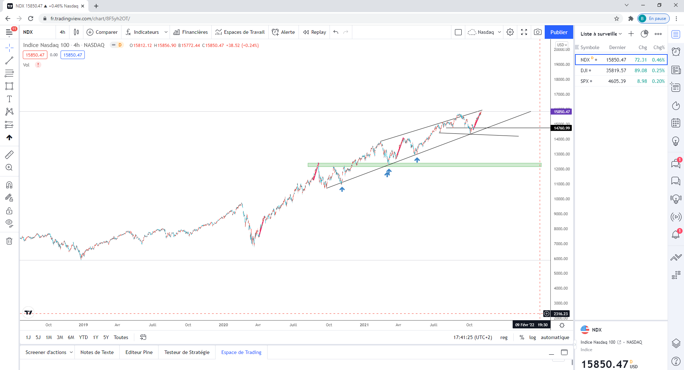Toggle stay in drawing mode

(x=9, y=198)
